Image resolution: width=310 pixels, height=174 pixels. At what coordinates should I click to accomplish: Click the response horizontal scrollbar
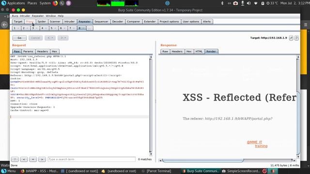(x=203, y=160)
